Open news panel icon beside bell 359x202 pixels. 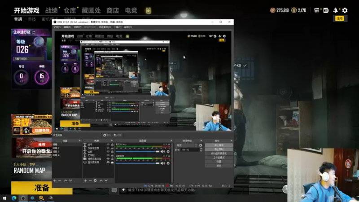(x=326, y=10)
